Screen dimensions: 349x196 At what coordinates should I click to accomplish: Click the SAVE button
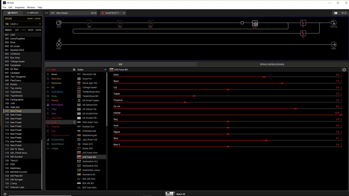(x=94, y=13)
